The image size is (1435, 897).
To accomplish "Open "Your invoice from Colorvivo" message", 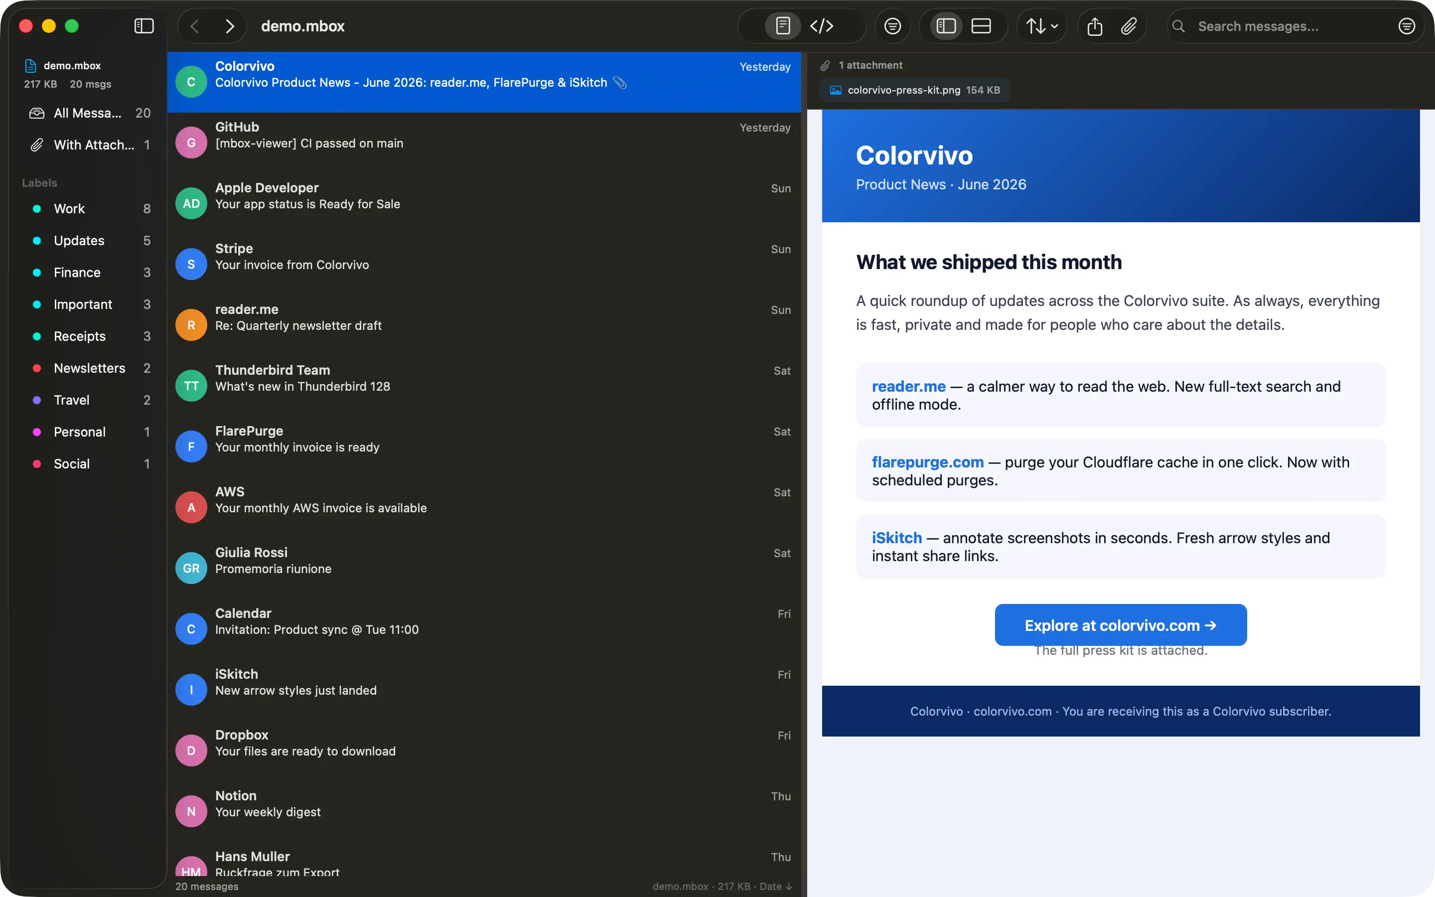I will point(484,264).
